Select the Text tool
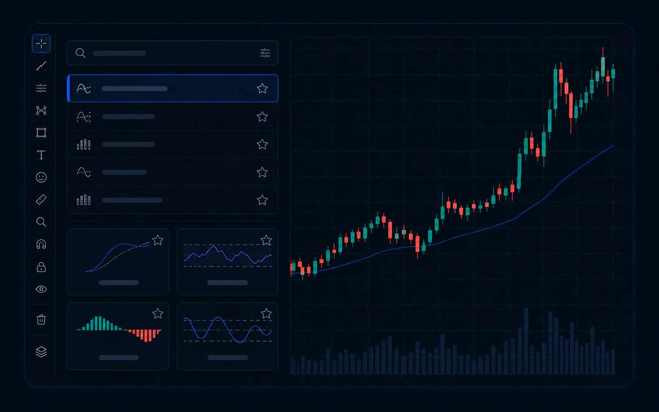This screenshot has height=412, width=659. pos(41,155)
